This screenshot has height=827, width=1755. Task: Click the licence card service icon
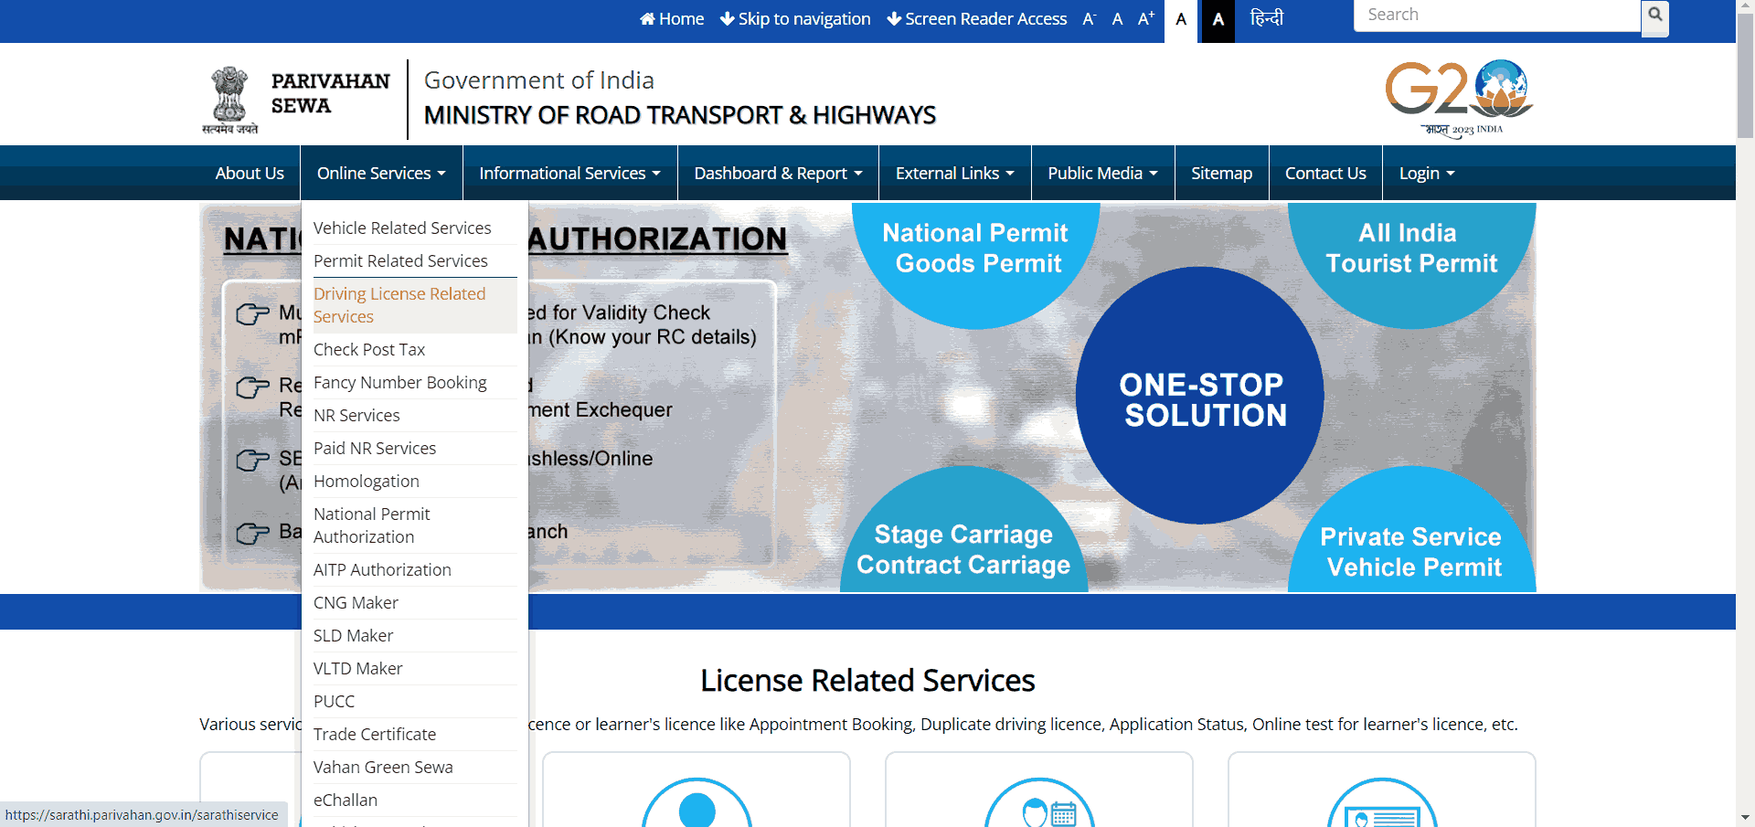(x=1382, y=804)
